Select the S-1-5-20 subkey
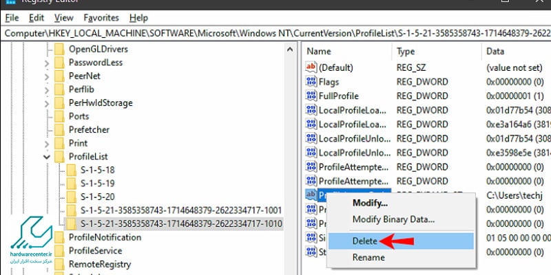This screenshot has width=551, height=275. click(97, 197)
